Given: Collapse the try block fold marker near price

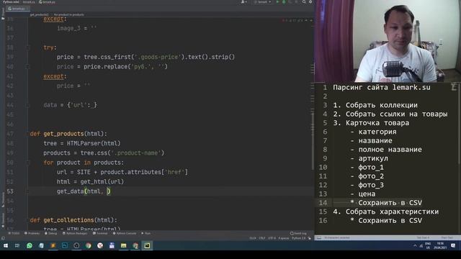Looking at the screenshot, I should [28, 47].
